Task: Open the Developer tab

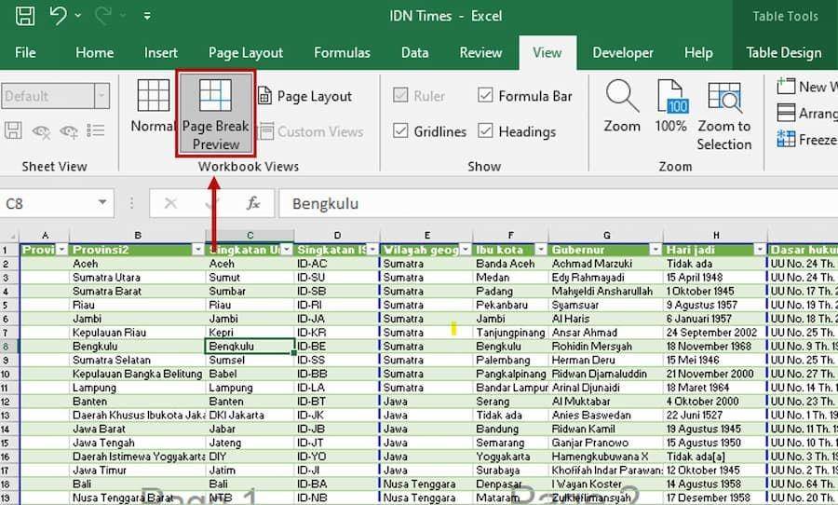Action: tap(623, 52)
